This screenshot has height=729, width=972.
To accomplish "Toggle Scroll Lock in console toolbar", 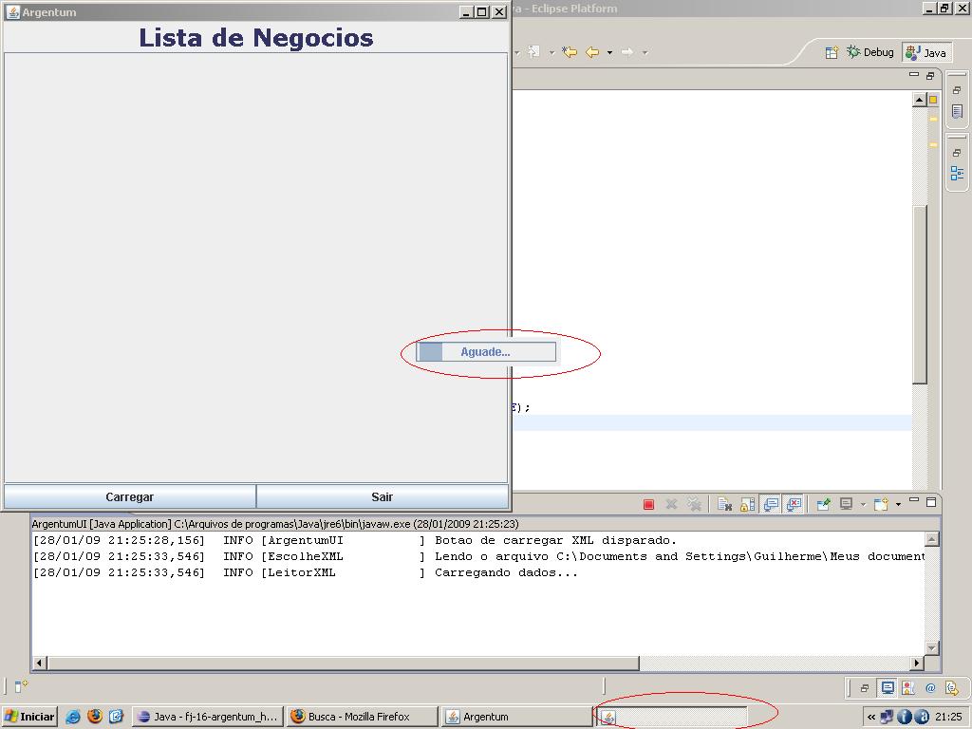I will point(748,504).
